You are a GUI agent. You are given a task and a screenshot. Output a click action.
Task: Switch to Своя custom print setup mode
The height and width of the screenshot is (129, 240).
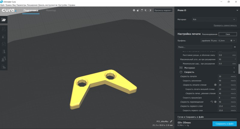point(228,34)
